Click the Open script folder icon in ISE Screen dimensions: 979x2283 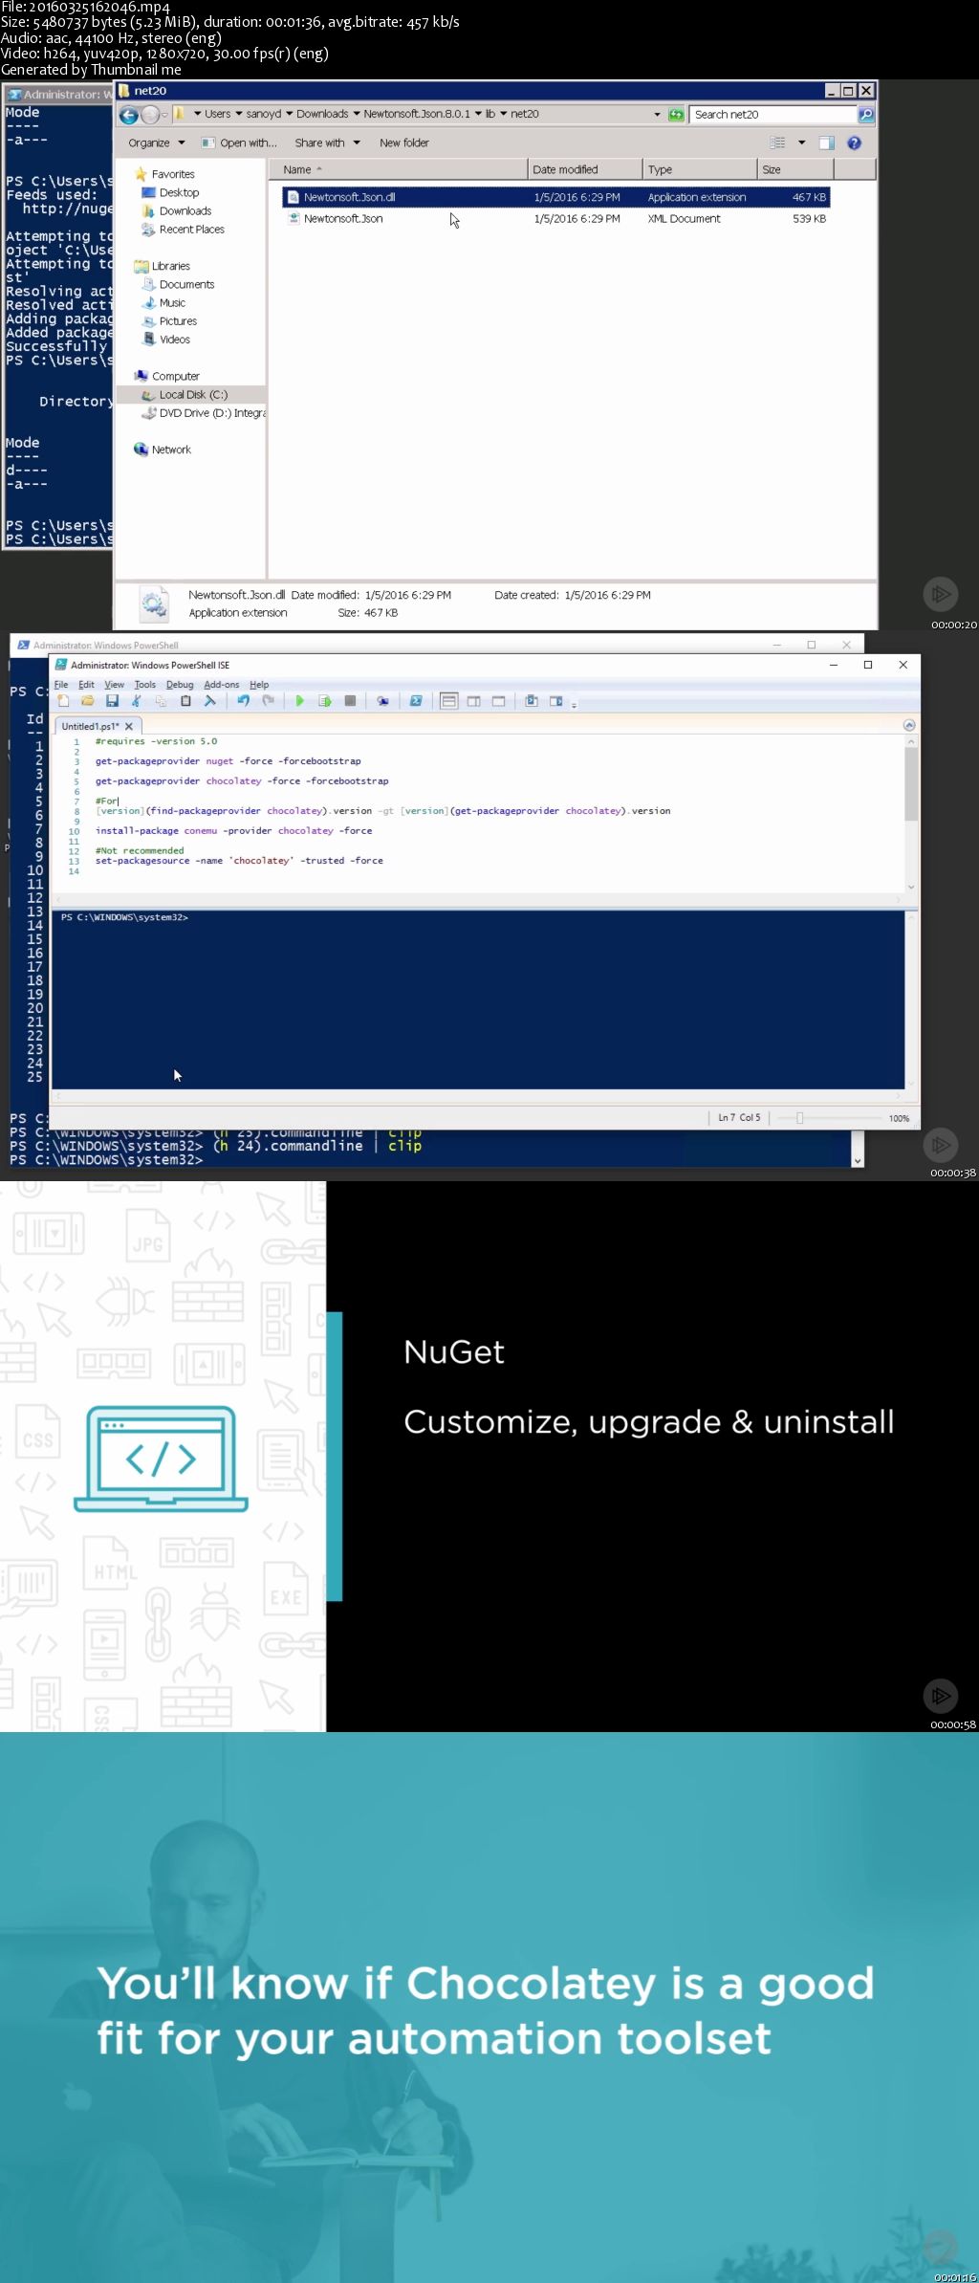coord(88,701)
